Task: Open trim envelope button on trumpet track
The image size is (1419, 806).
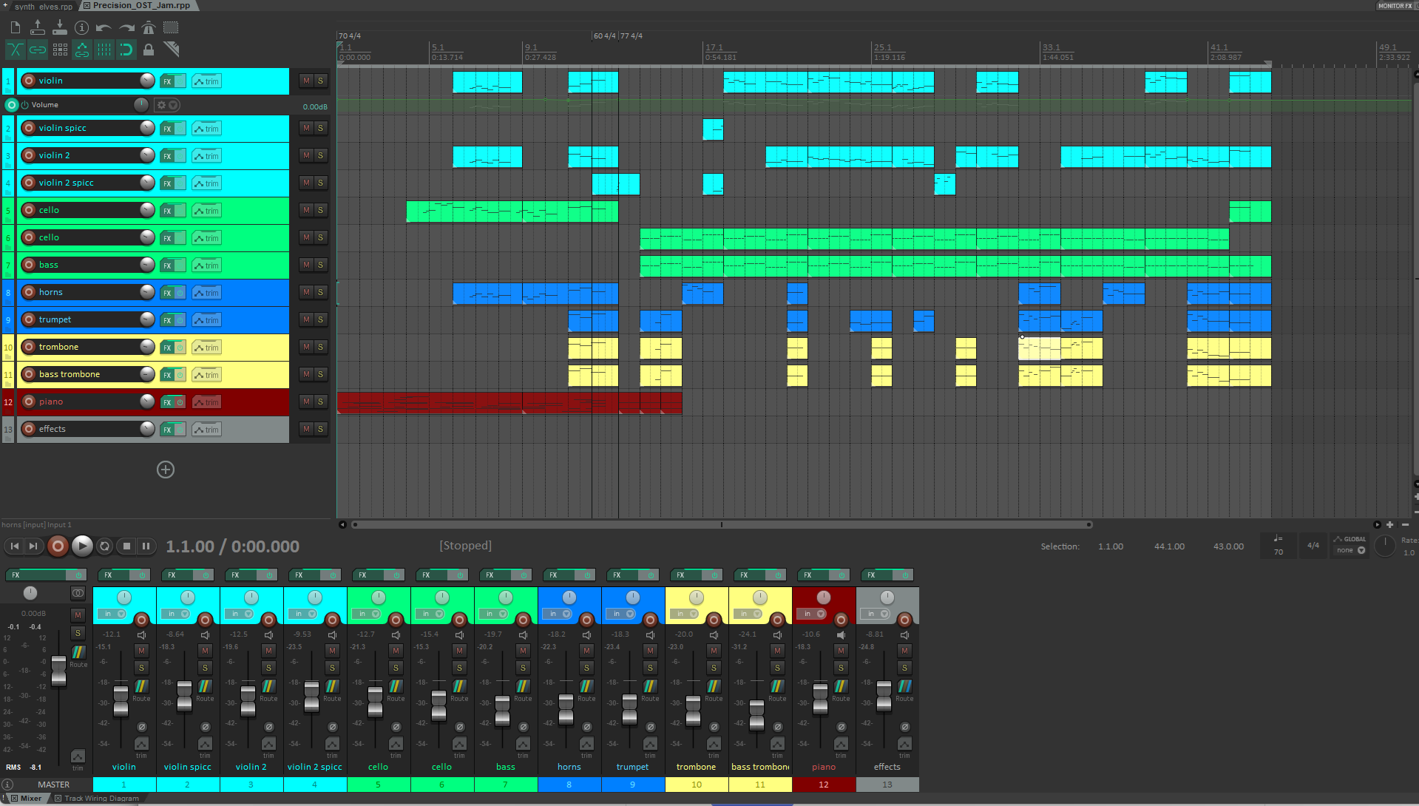Action: (207, 320)
